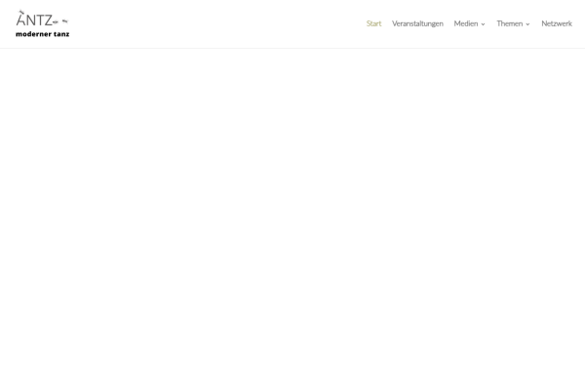
Task: Navigate to the Netzwerk page
Action: [x=557, y=23]
